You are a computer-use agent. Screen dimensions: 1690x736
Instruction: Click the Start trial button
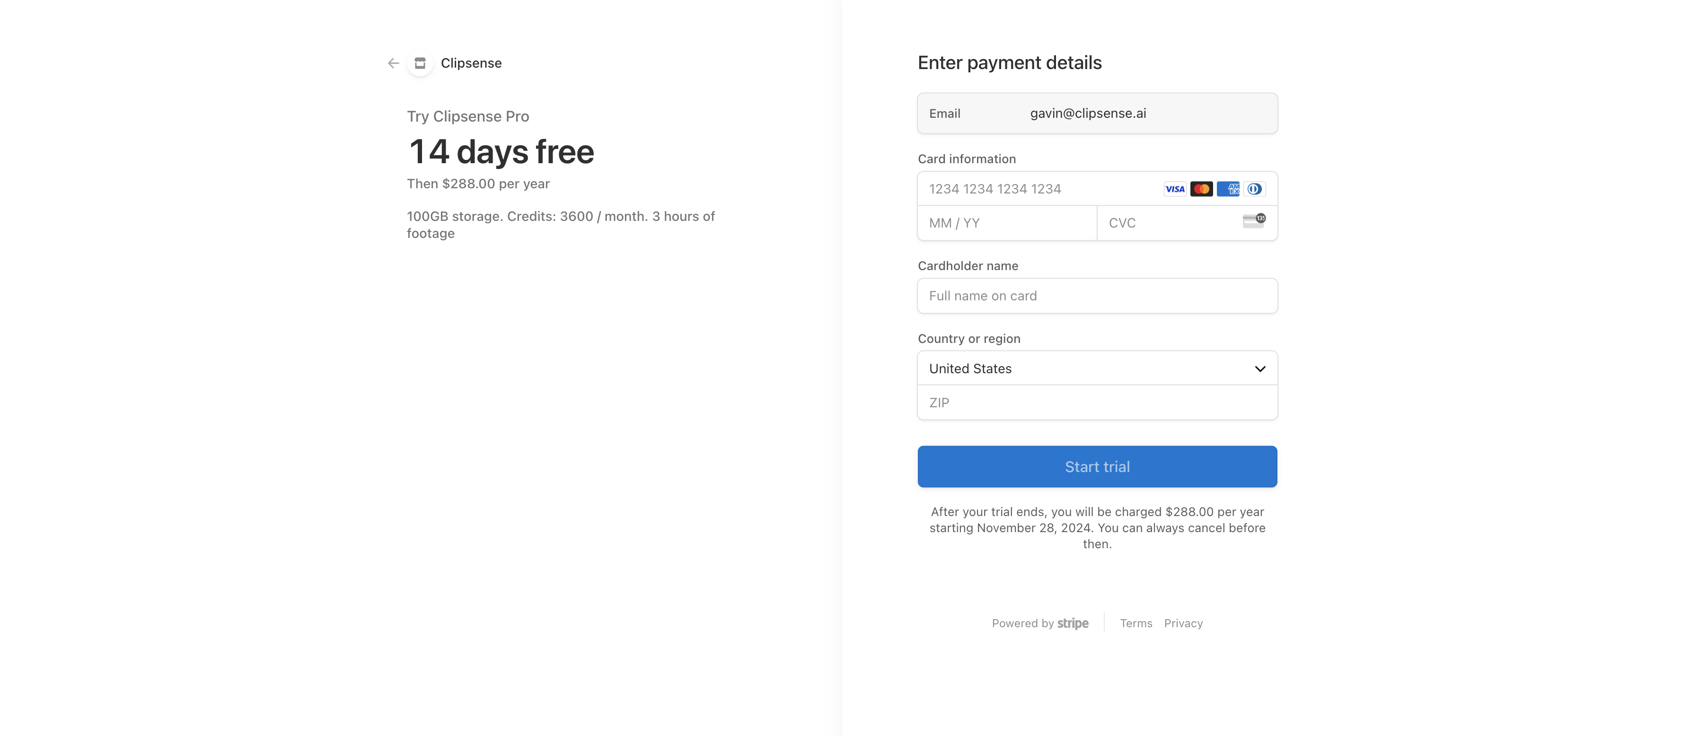[x=1097, y=467]
